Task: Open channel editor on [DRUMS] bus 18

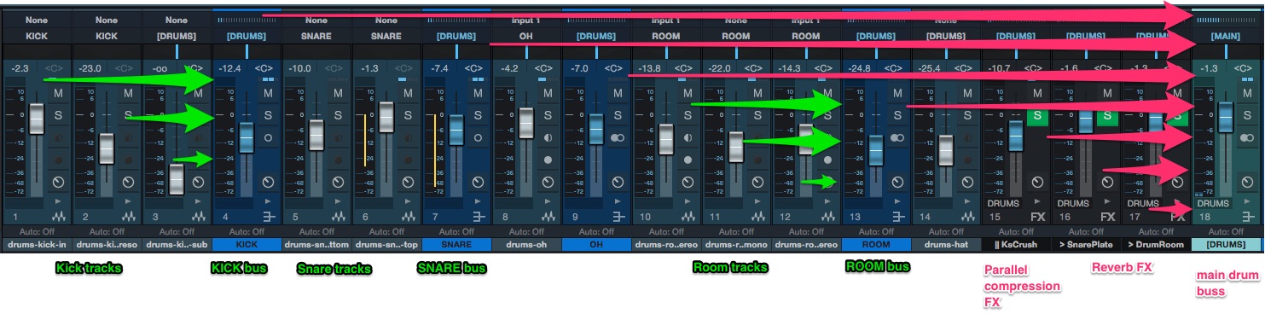Action: click(x=1247, y=182)
